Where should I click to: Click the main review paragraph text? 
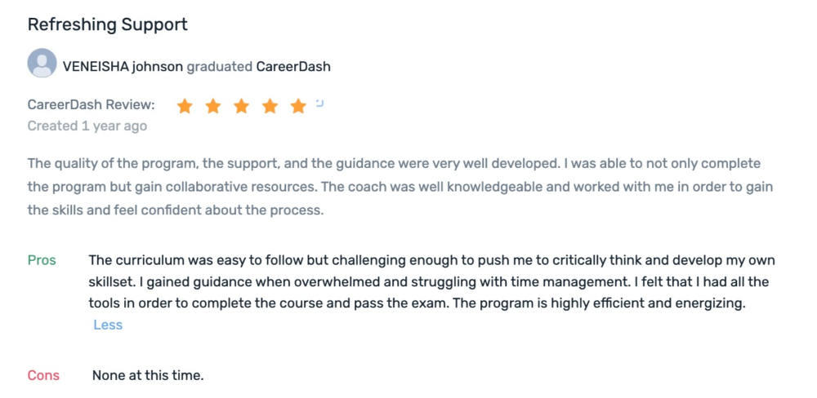(400, 187)
